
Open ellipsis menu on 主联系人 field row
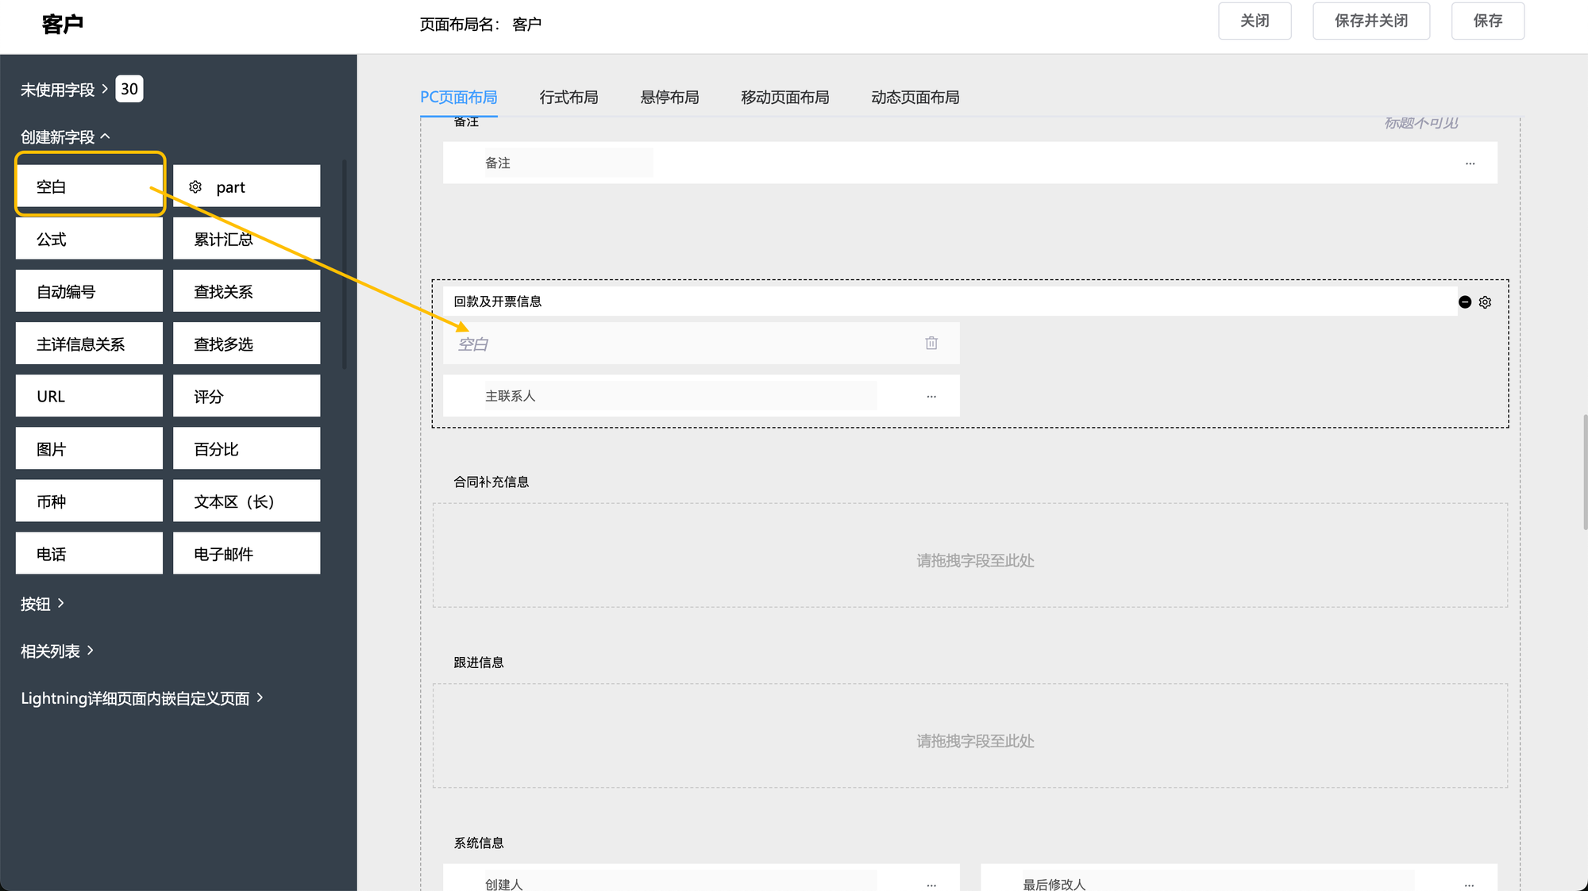point(931,396)
